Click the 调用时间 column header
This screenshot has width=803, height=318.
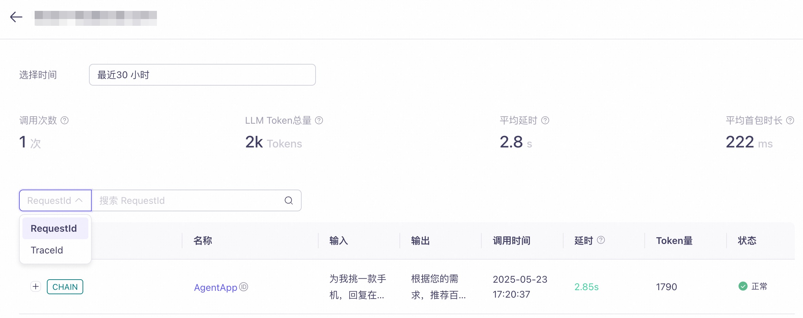click(512, 241)
